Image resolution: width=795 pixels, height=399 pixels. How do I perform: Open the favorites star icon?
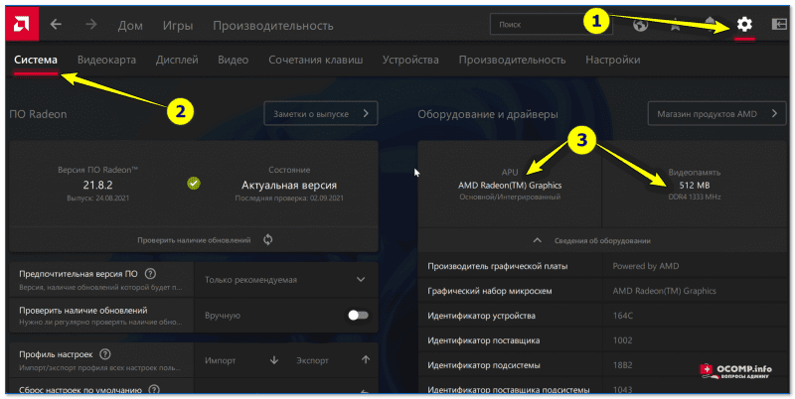pos(676,25)
